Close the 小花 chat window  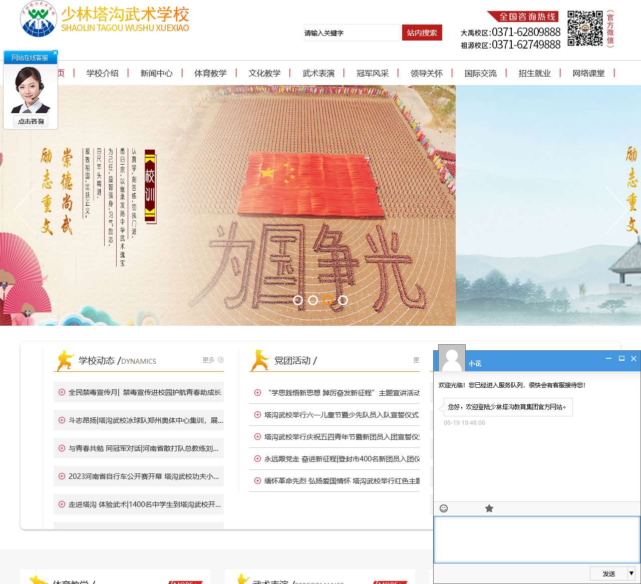633,358
